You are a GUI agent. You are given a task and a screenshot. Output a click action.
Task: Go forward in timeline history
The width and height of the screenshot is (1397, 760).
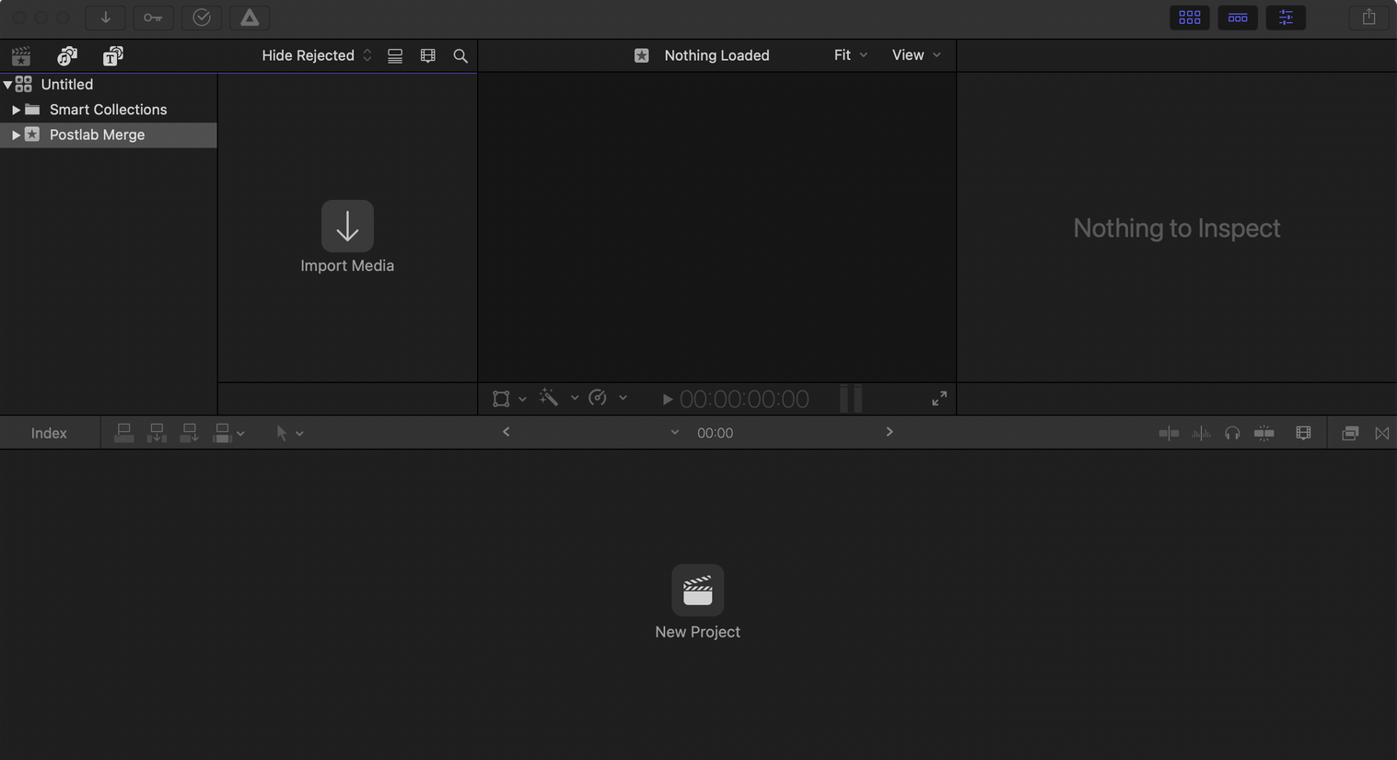[x=889, y=432]
